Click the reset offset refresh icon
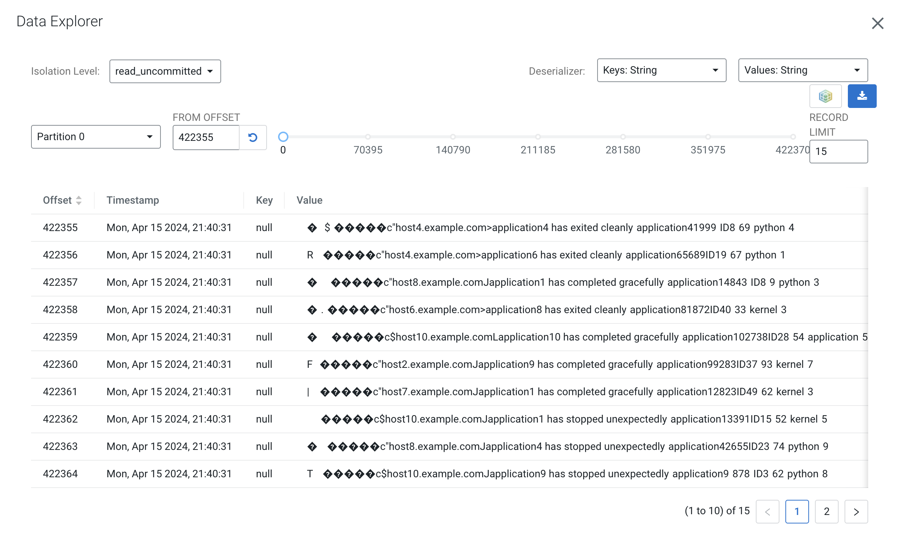Viewport: 900px width, 539px height. pos(253,138)
